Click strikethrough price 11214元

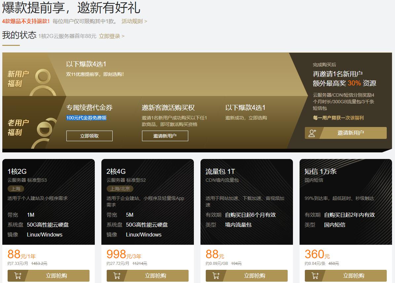(x=140, y=264)
